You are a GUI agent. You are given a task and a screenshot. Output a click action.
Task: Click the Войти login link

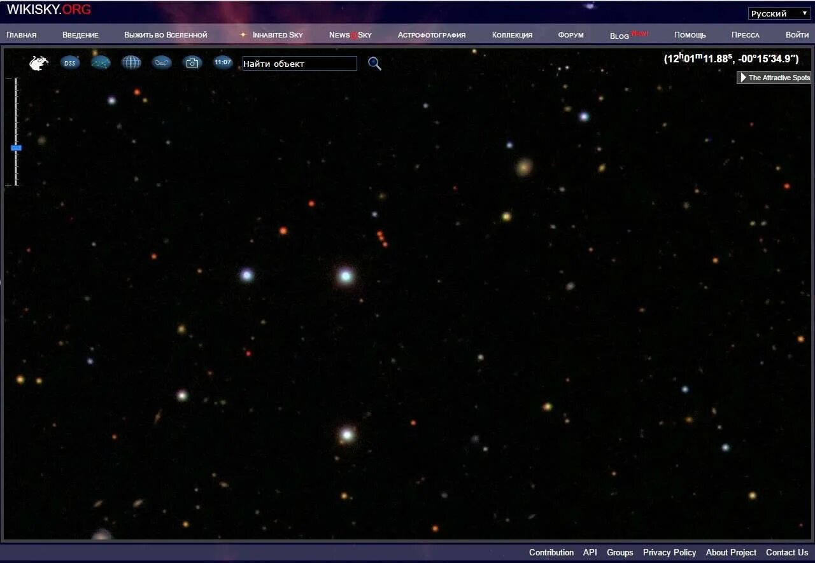[797, 35]
